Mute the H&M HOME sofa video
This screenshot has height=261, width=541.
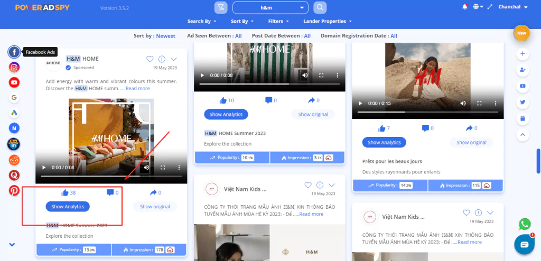click(146, 168)
